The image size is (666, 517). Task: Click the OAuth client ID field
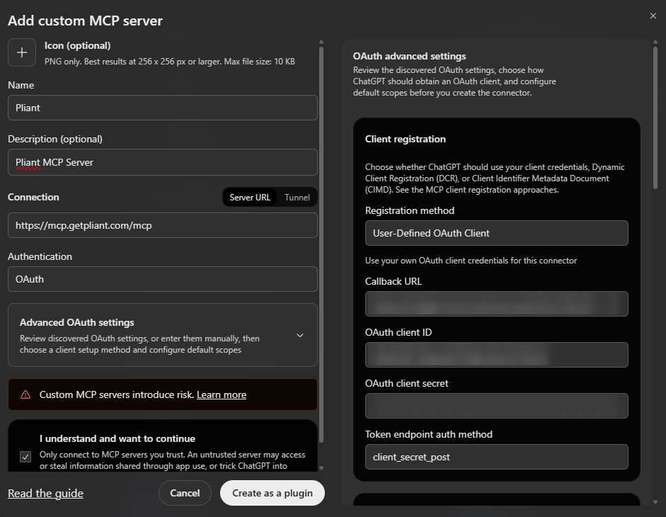497,355
